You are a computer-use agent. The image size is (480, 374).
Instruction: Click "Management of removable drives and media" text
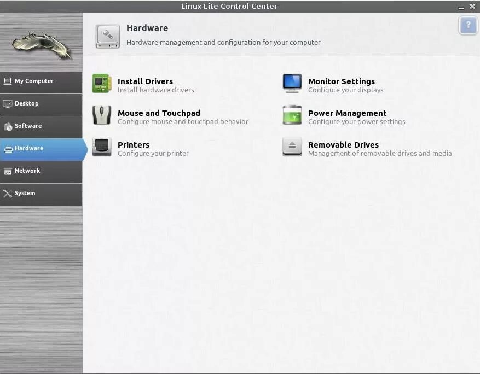[x=380, y=153]
